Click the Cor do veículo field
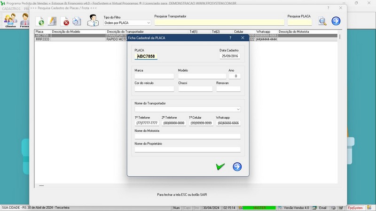This screenshot has height=211, width=376. [154, 89]
